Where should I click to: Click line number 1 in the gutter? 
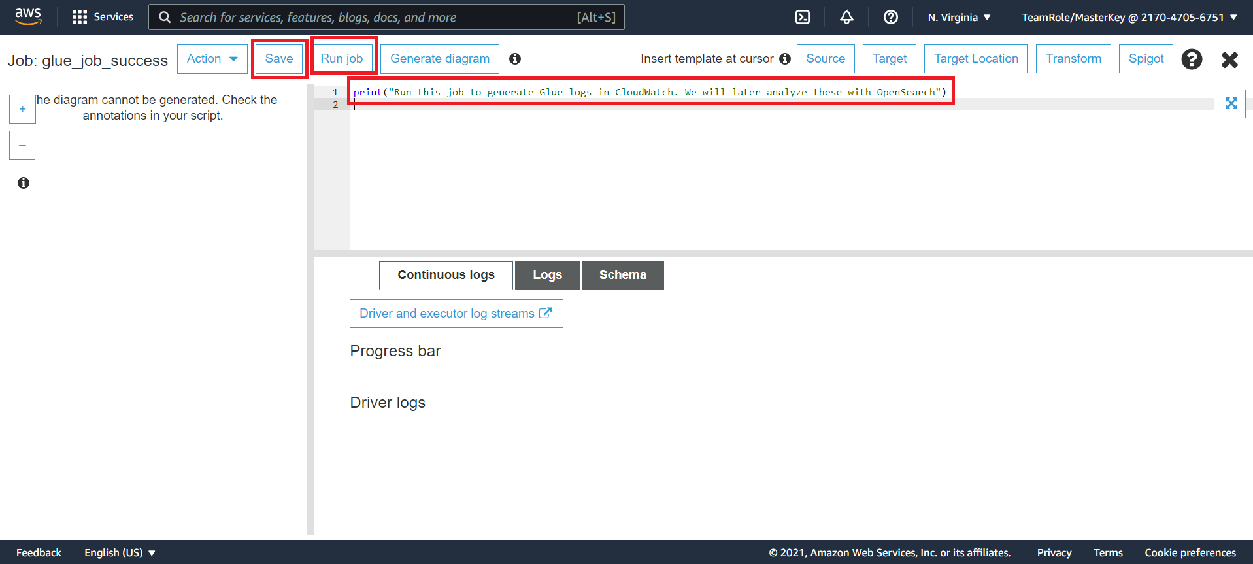[335, 92]
